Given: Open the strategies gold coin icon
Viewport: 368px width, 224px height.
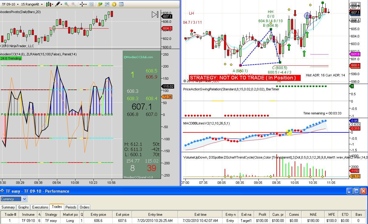Looking at the screenshot, I should [114, 4].
